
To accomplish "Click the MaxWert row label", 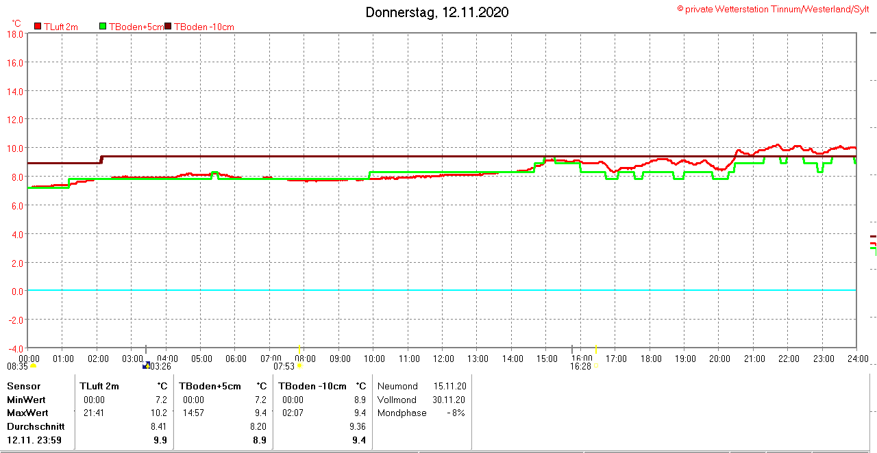I will [27, 413].
